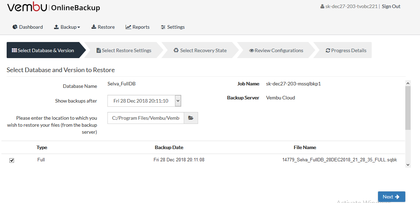Click the grid icon in Select Database step
This screenshot has width=420, height=203.
tap(14, 50)
